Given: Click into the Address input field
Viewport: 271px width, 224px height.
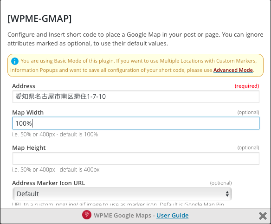Looking at the screenshot, I should 136,96.
